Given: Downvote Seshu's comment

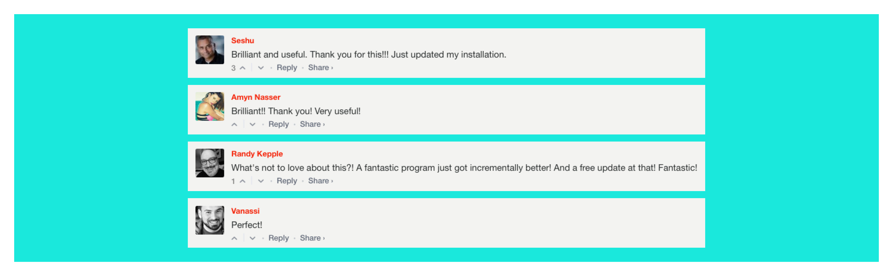Looking at the screenshot, I should pos(261,68).
